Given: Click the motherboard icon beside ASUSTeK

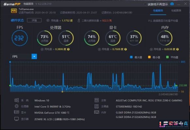Looking at the screenshot, I should [x=97, y=100].
